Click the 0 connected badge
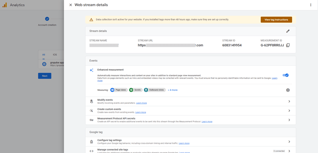The height and width of the screenshot is (153, 318). click(279, 151)
